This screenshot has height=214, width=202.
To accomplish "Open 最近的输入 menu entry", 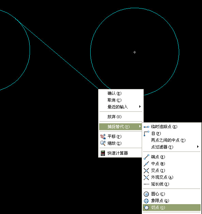I will tap(121, 107).
